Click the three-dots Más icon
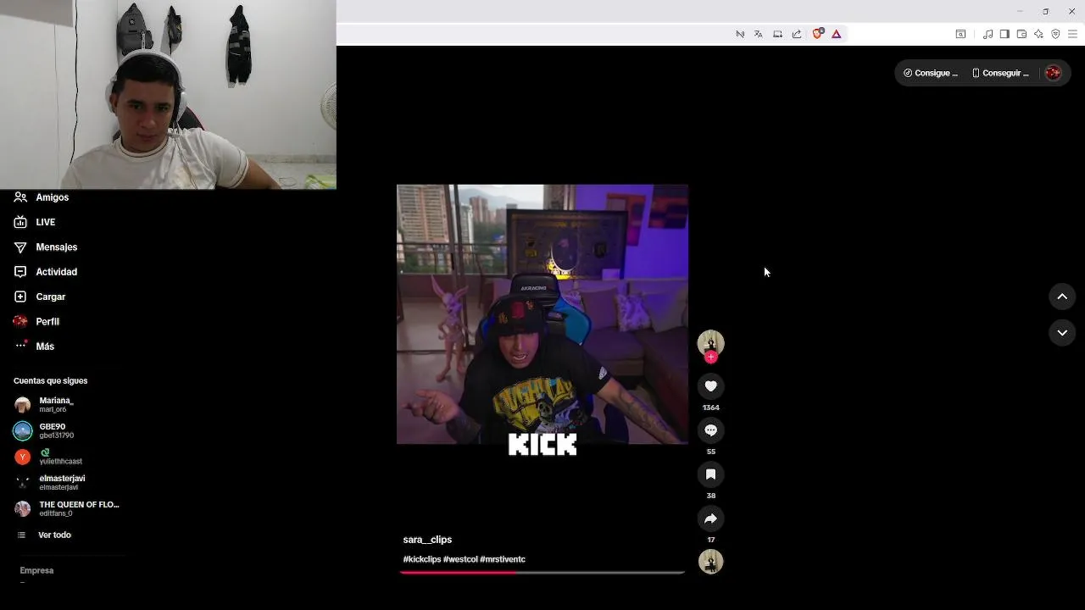This screenshot has height=610, width=1085. [20, 346]
